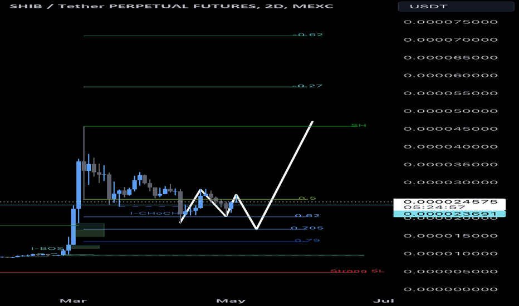Viewport: 519px width, 306px height.
Task: Click the cyan price tag 0.000023691
Action: (449, 214)
